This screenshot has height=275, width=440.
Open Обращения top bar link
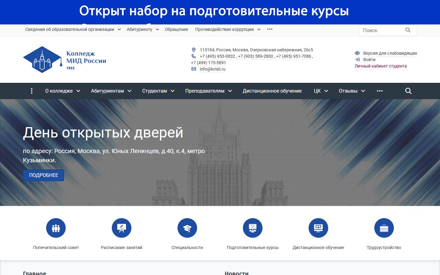click(176, 29)
